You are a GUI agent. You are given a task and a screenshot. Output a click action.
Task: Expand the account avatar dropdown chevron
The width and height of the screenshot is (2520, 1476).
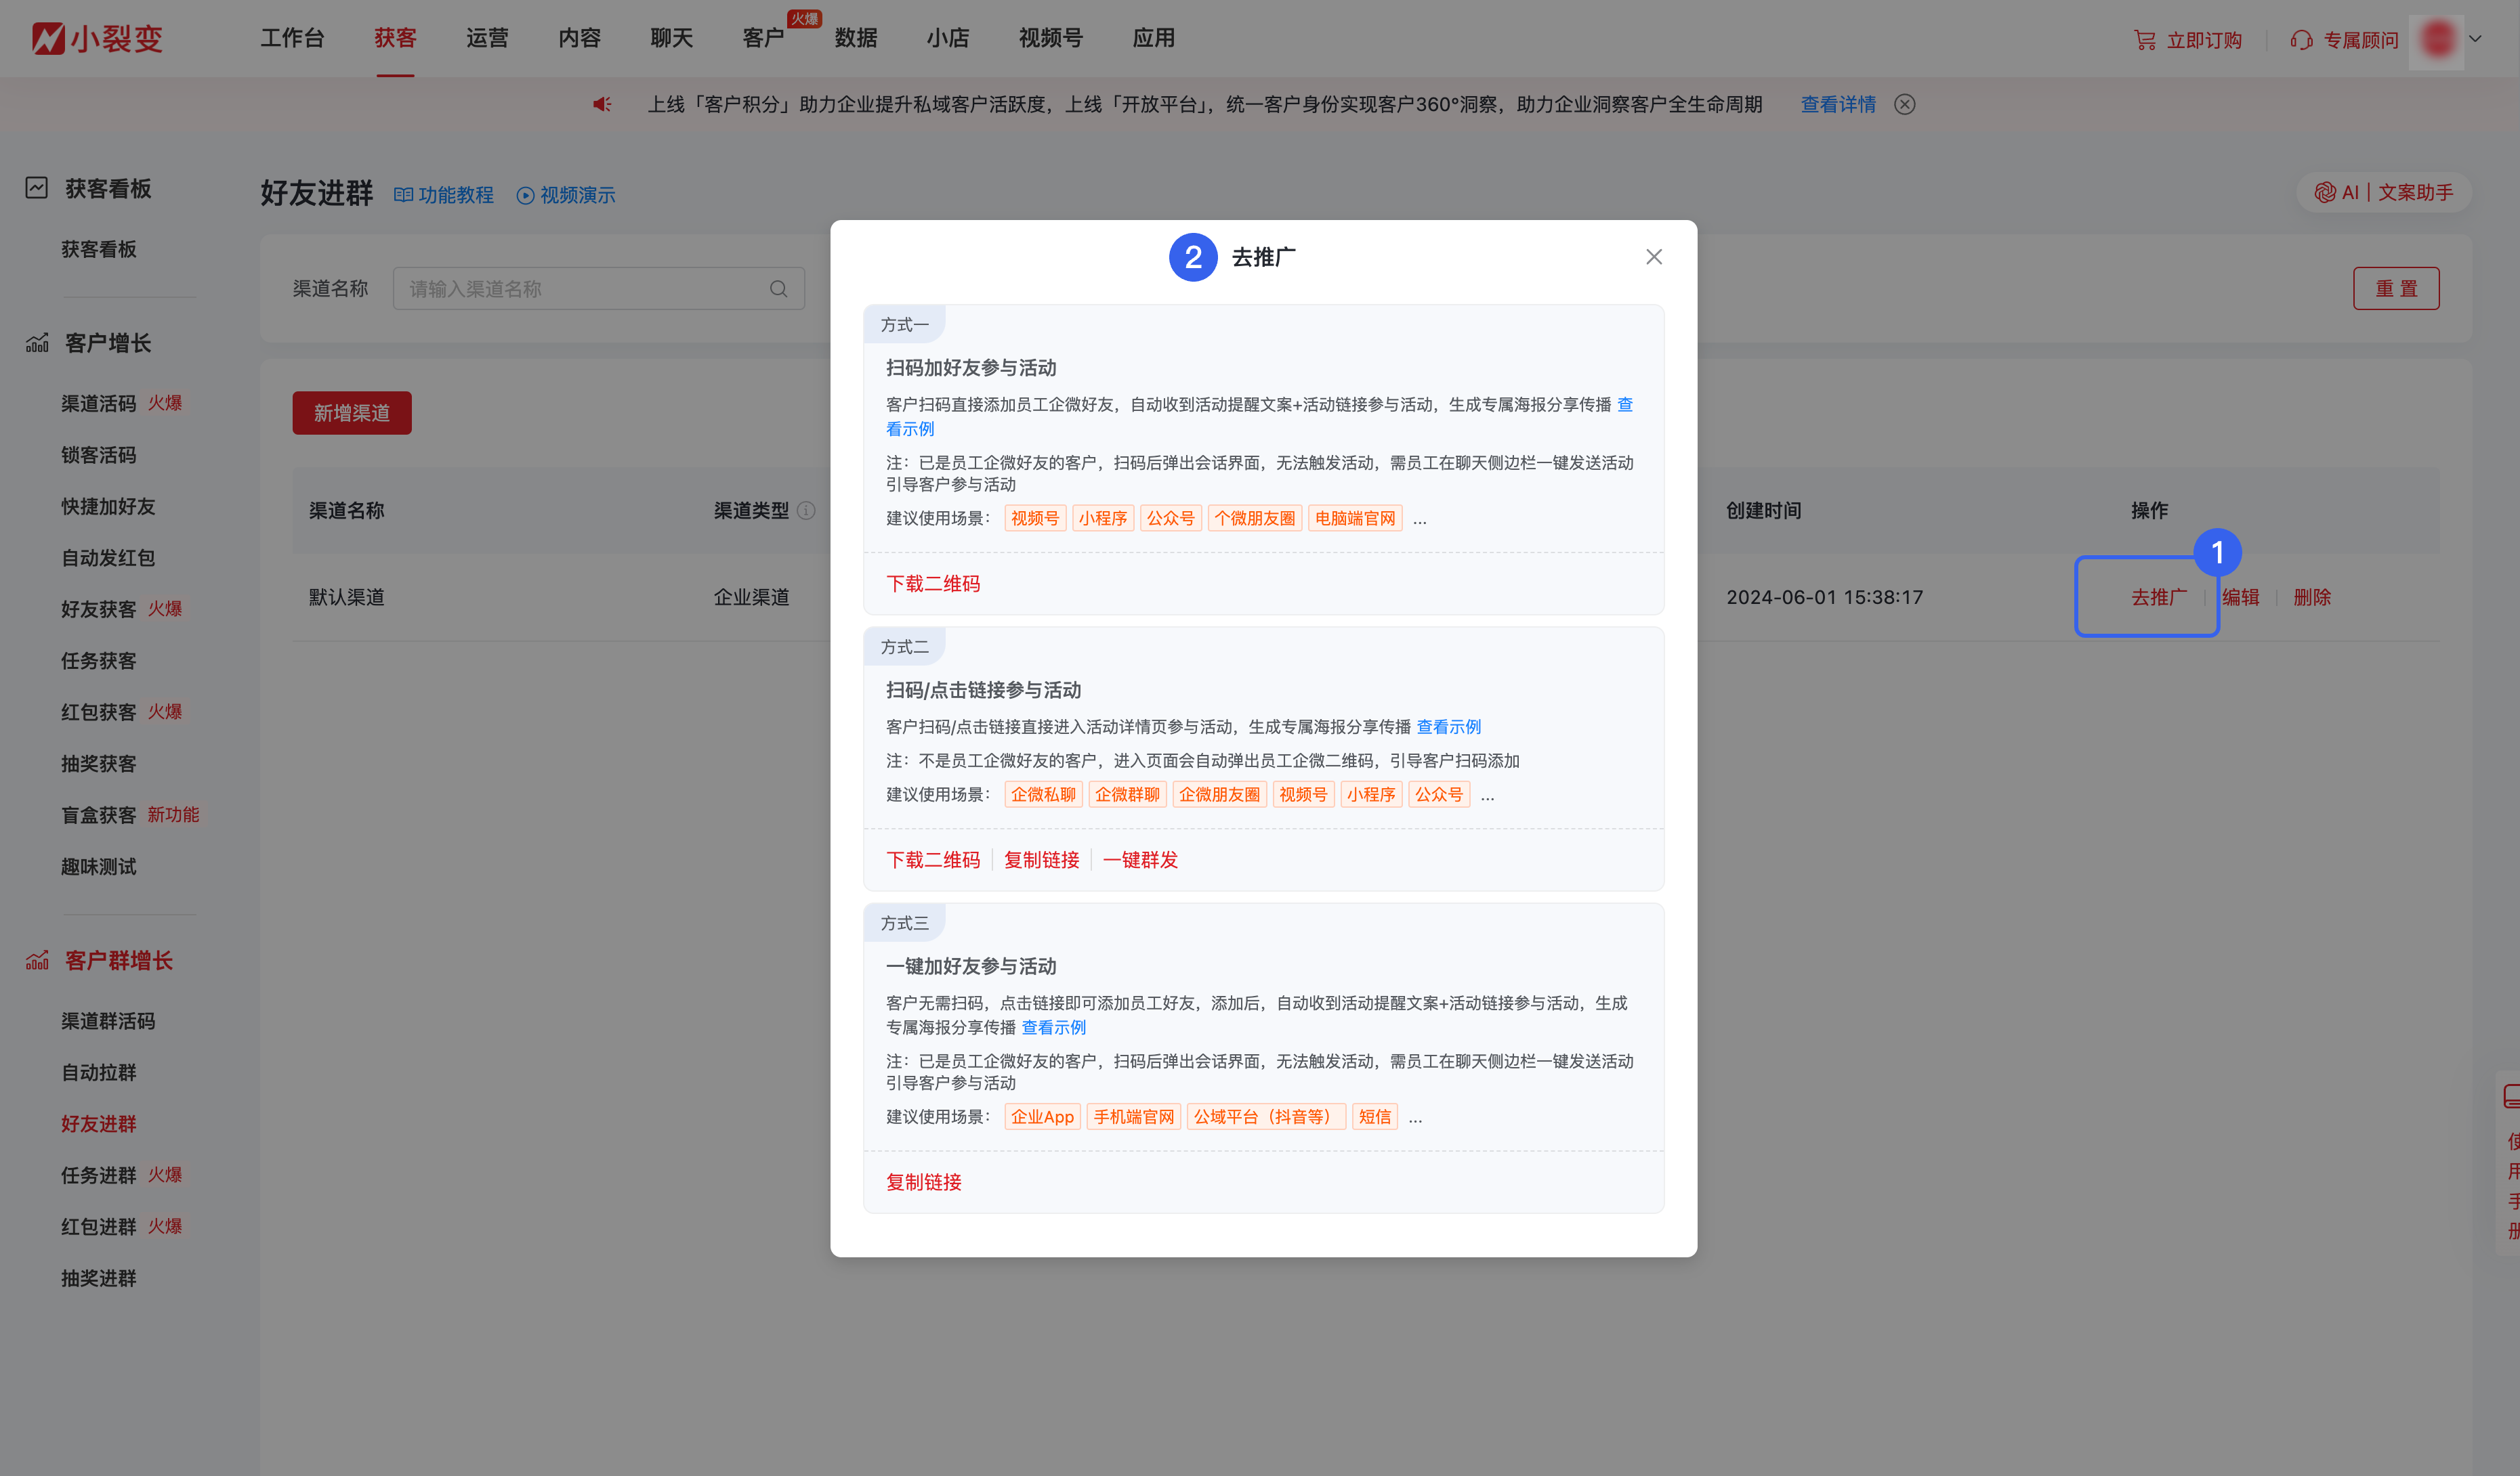[x=2476, y=39]
